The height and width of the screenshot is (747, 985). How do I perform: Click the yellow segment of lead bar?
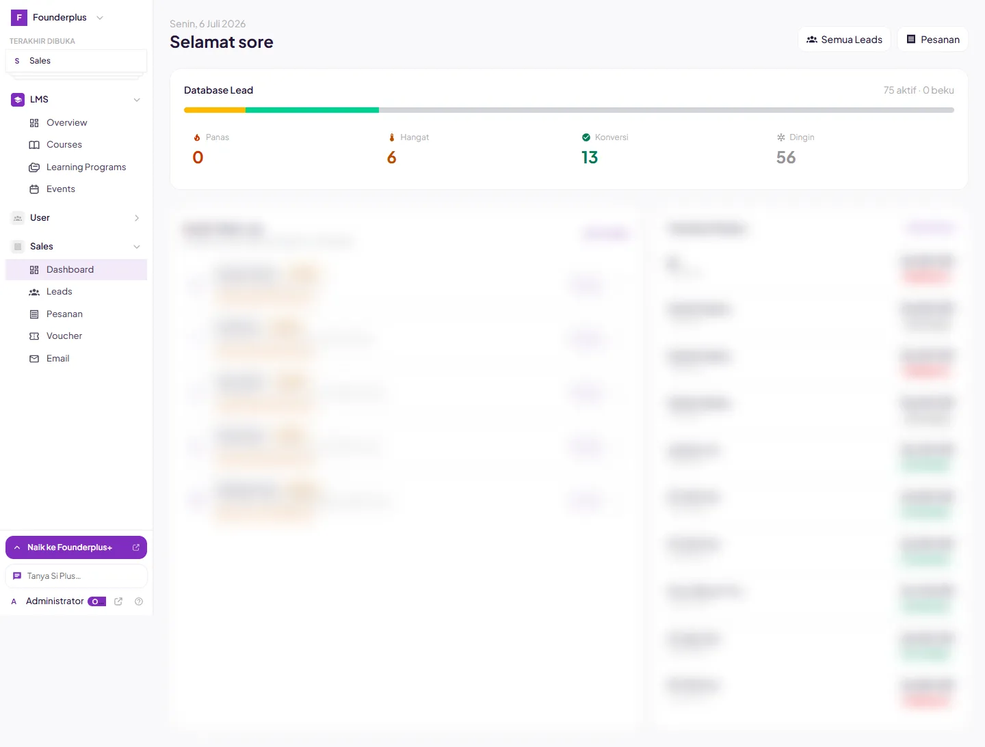[215, 110]
